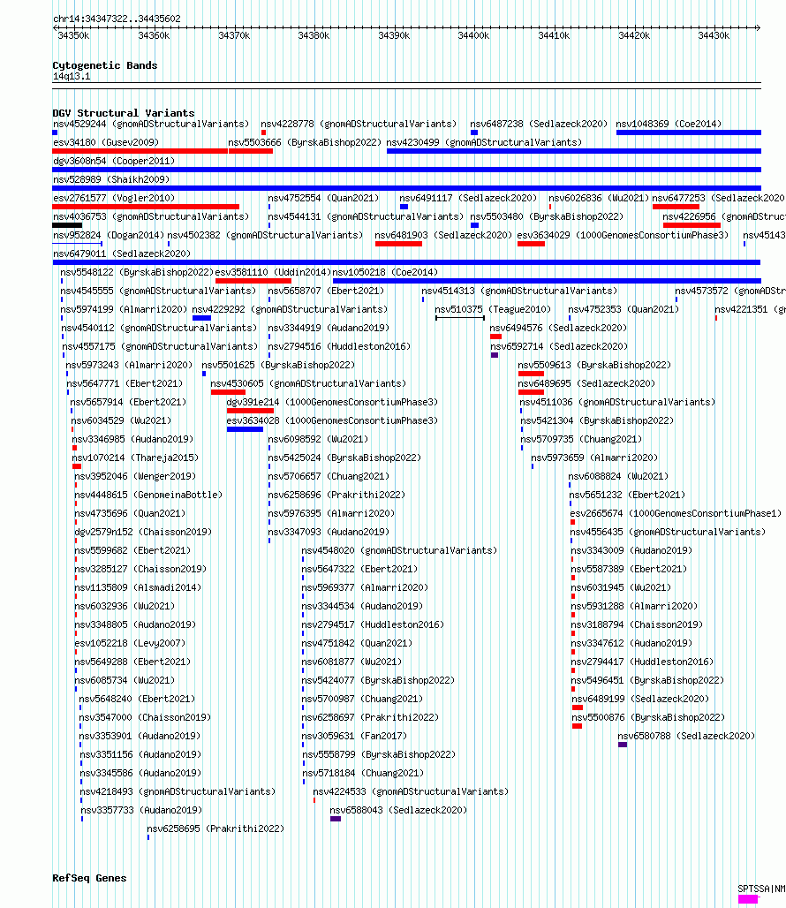Click the DGV Structural Variants track title
This screenshot has height=908, width=786.
(x=124, y=113)
